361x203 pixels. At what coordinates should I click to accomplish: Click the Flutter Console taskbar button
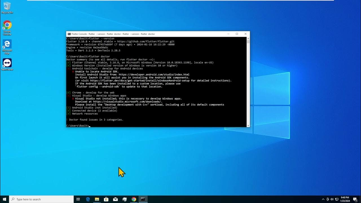tap(143, 199)
